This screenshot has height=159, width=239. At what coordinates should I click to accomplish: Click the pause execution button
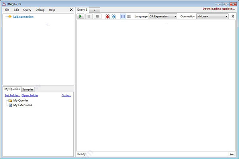89,16
